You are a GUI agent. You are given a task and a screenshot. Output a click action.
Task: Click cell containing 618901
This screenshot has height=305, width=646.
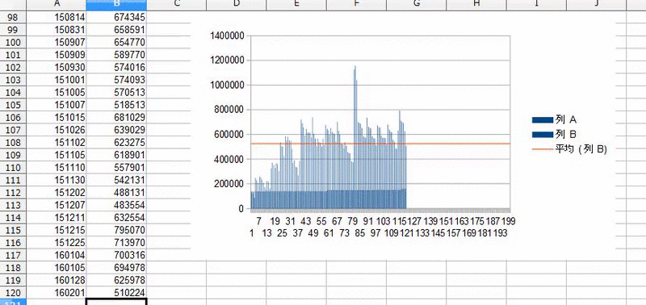tap(116, 155)
